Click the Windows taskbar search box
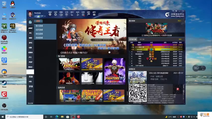Screen dimensions: 212x119 coord(24,117)
